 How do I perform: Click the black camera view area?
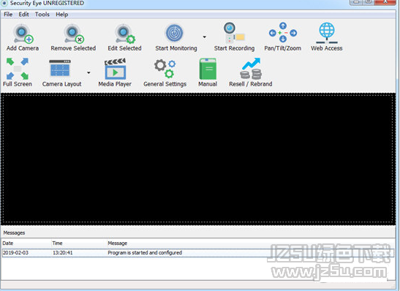(x=198, y=159)
